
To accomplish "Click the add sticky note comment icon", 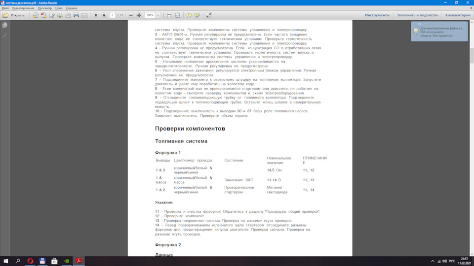I will [189, 15].
